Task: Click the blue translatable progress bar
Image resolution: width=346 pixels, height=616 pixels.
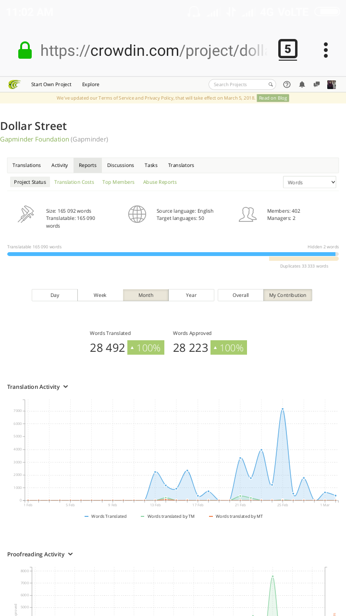Action: click(x=171, y=254)
